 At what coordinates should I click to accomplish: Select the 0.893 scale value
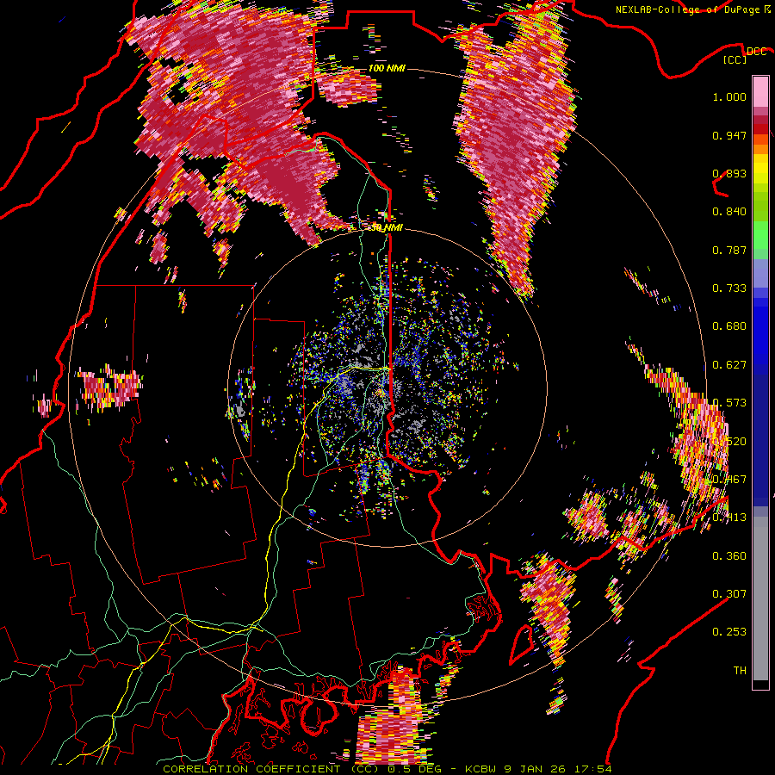coord(729,173)
